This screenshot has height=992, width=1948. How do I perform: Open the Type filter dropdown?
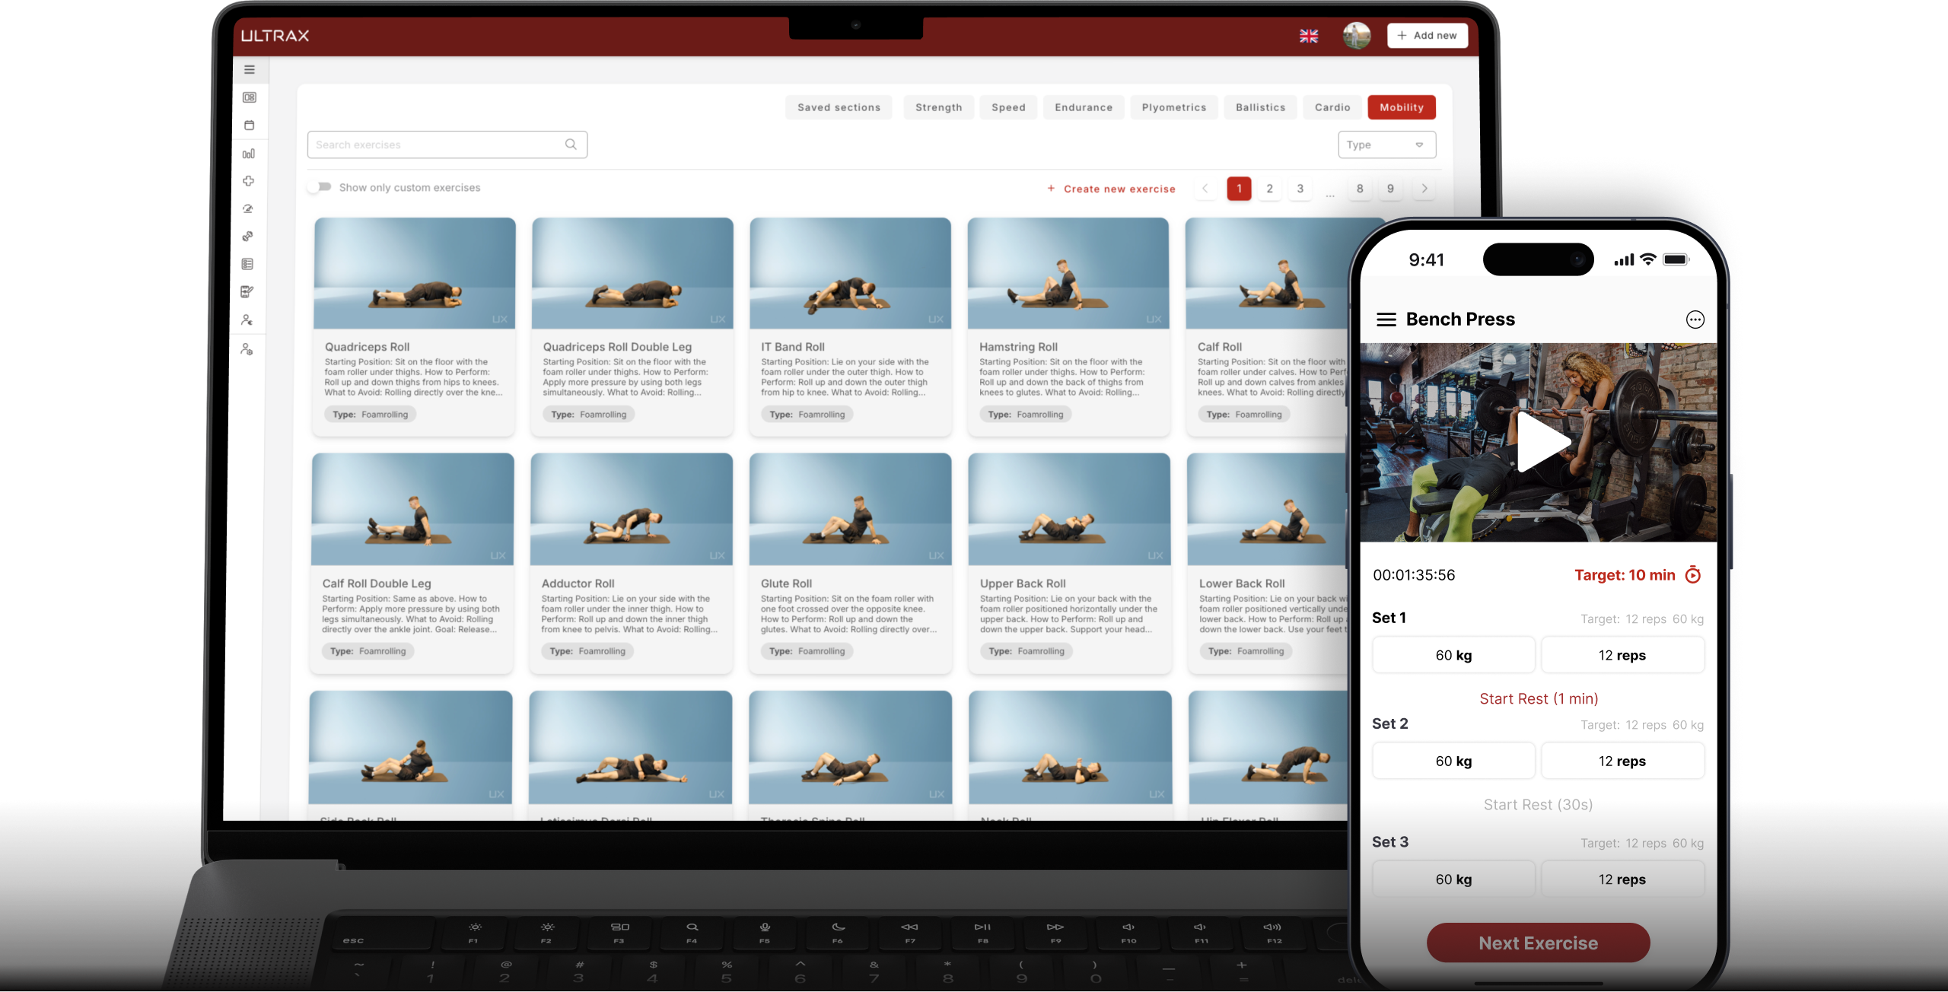tap(1386, 145)
